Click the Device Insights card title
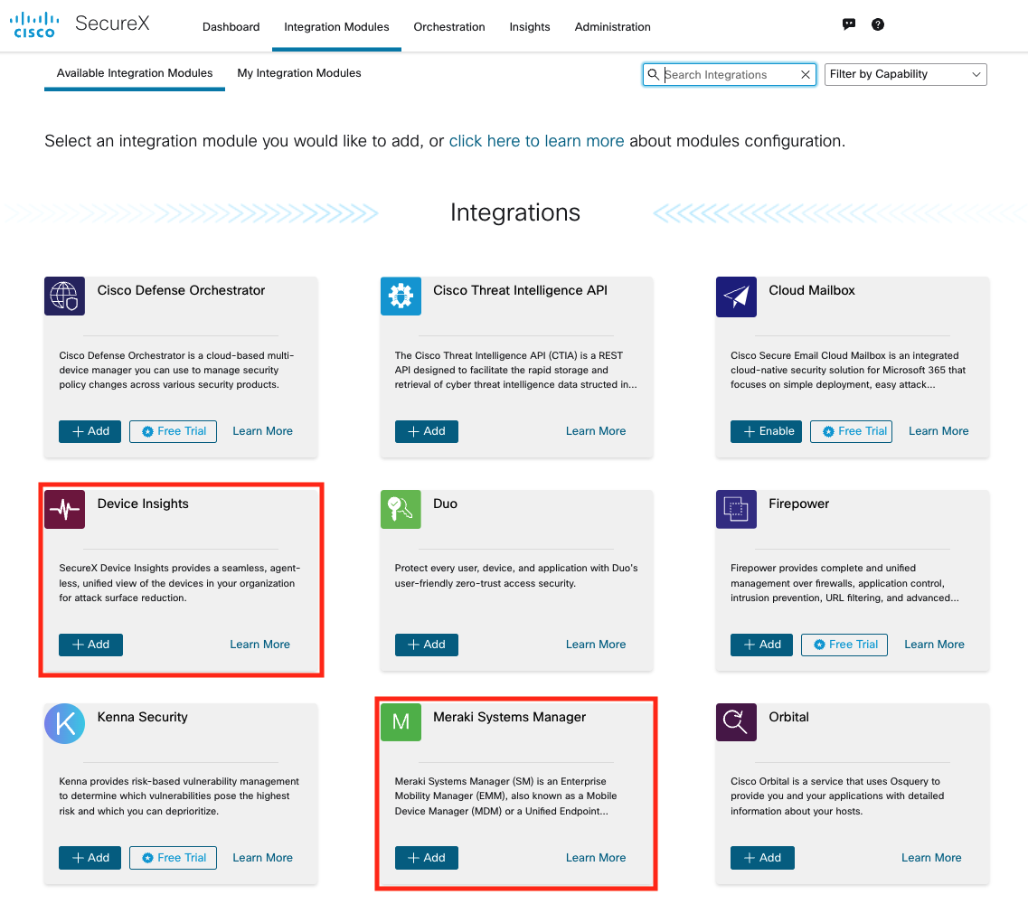The height and width of the screenshot is (904, 1028). point(143,504)
